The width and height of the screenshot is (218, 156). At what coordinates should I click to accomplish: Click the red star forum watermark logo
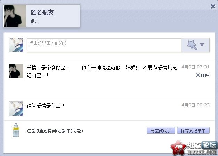[178, 148]
